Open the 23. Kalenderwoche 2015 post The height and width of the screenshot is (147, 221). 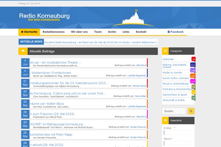point(69,83)
